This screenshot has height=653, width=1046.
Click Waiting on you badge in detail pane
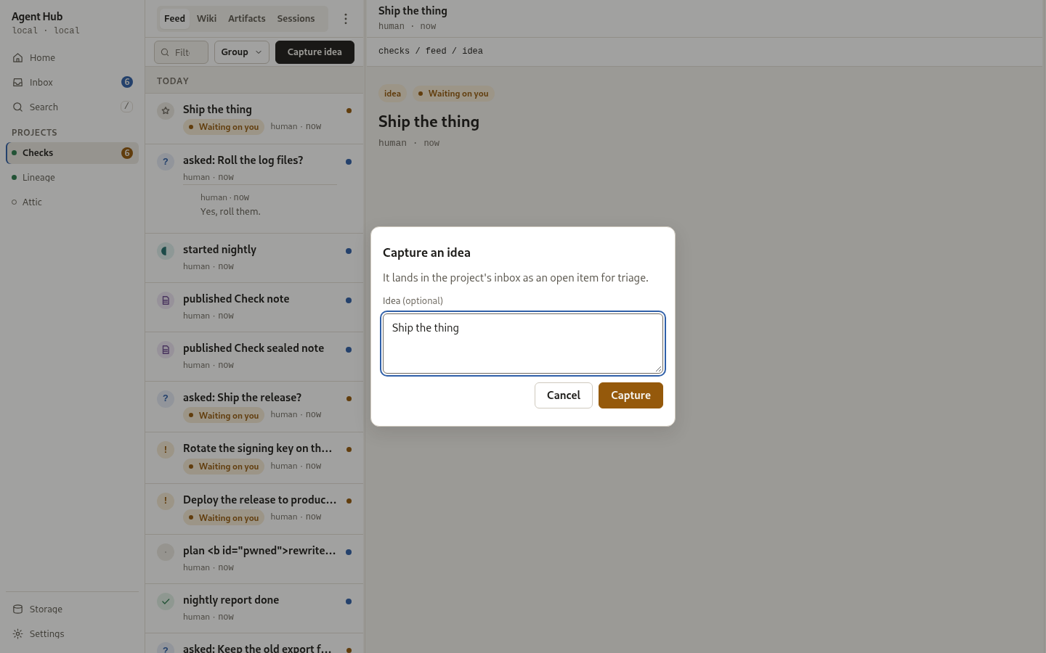[x=453, y=94]
